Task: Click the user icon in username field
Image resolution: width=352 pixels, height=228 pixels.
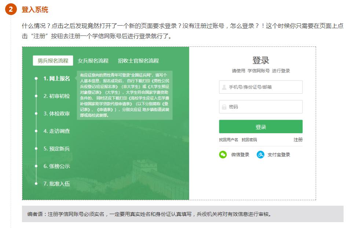Action: (224, 87)
